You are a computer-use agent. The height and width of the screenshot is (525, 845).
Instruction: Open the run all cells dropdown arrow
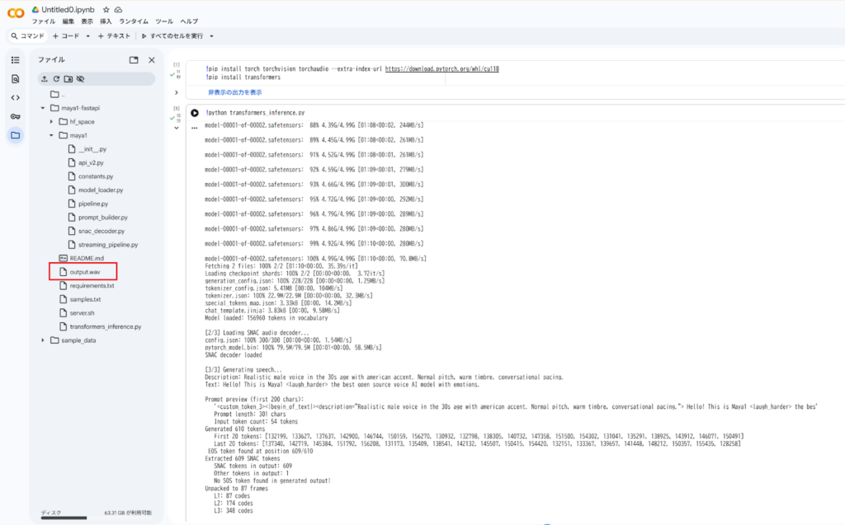pyautogui.click(x=211, y=36)
